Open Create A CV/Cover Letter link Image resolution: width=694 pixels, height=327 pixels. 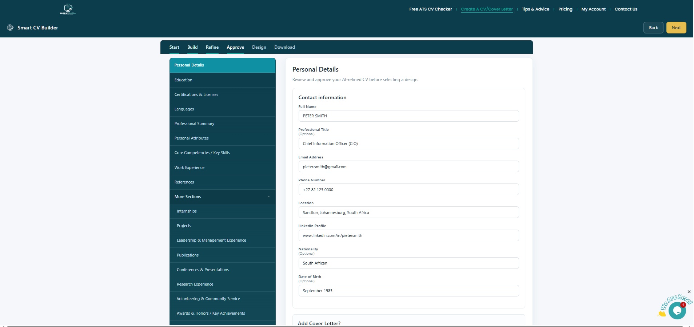(x=487, y=9)
